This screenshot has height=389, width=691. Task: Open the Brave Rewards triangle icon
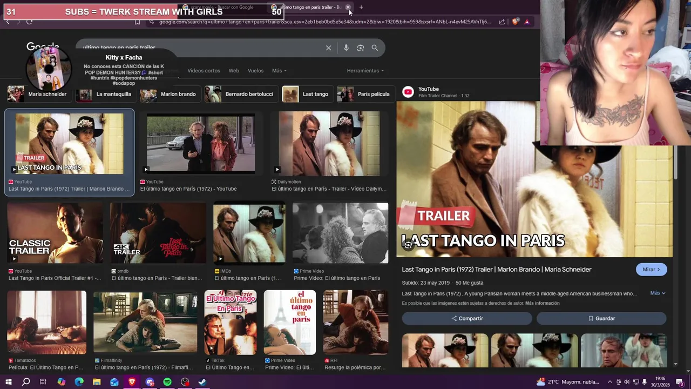pyautogui.click(x=527, y=22)
